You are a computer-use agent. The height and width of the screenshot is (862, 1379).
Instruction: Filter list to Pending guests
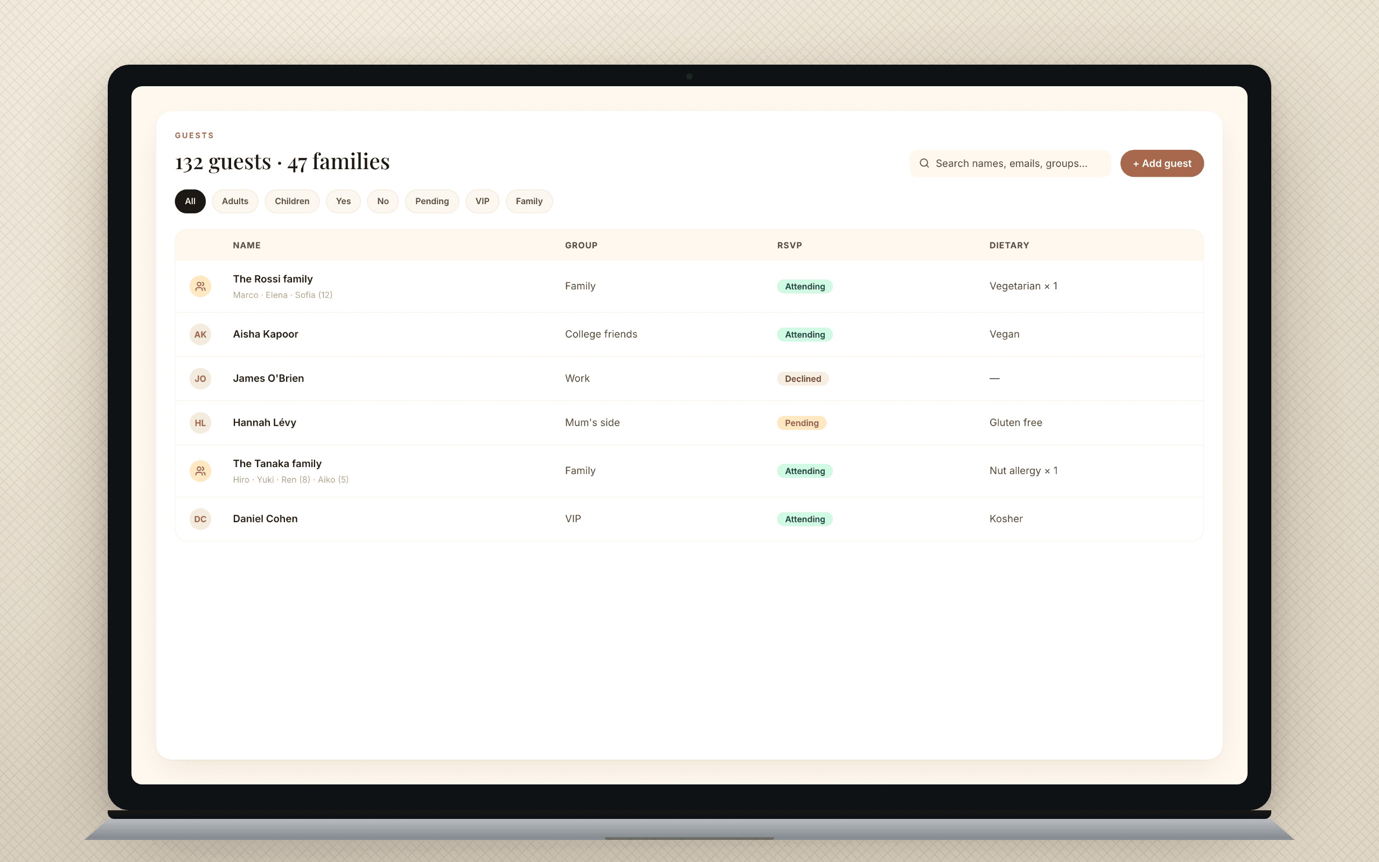tap(432, 201)
